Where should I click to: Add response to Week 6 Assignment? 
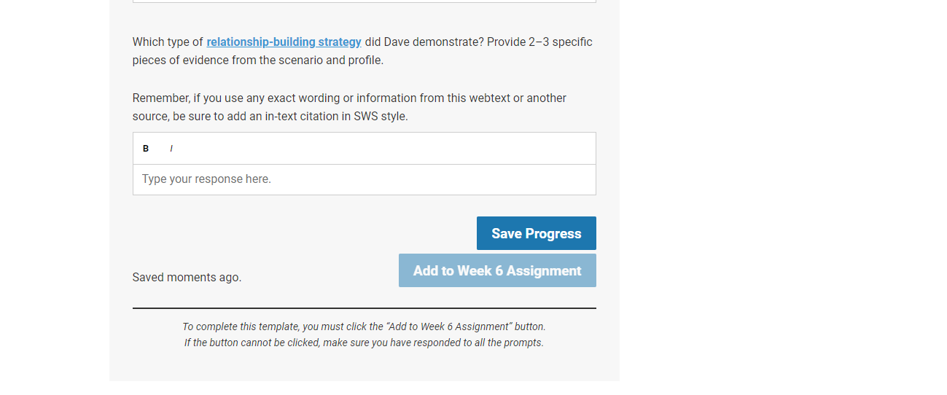coord(497,270)
